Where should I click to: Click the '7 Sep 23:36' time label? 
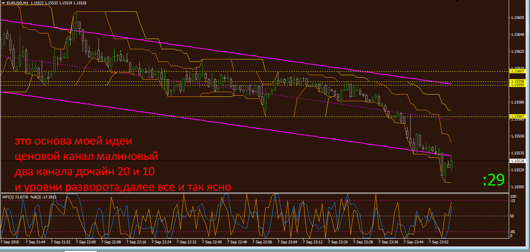click(x=389, y=242)
